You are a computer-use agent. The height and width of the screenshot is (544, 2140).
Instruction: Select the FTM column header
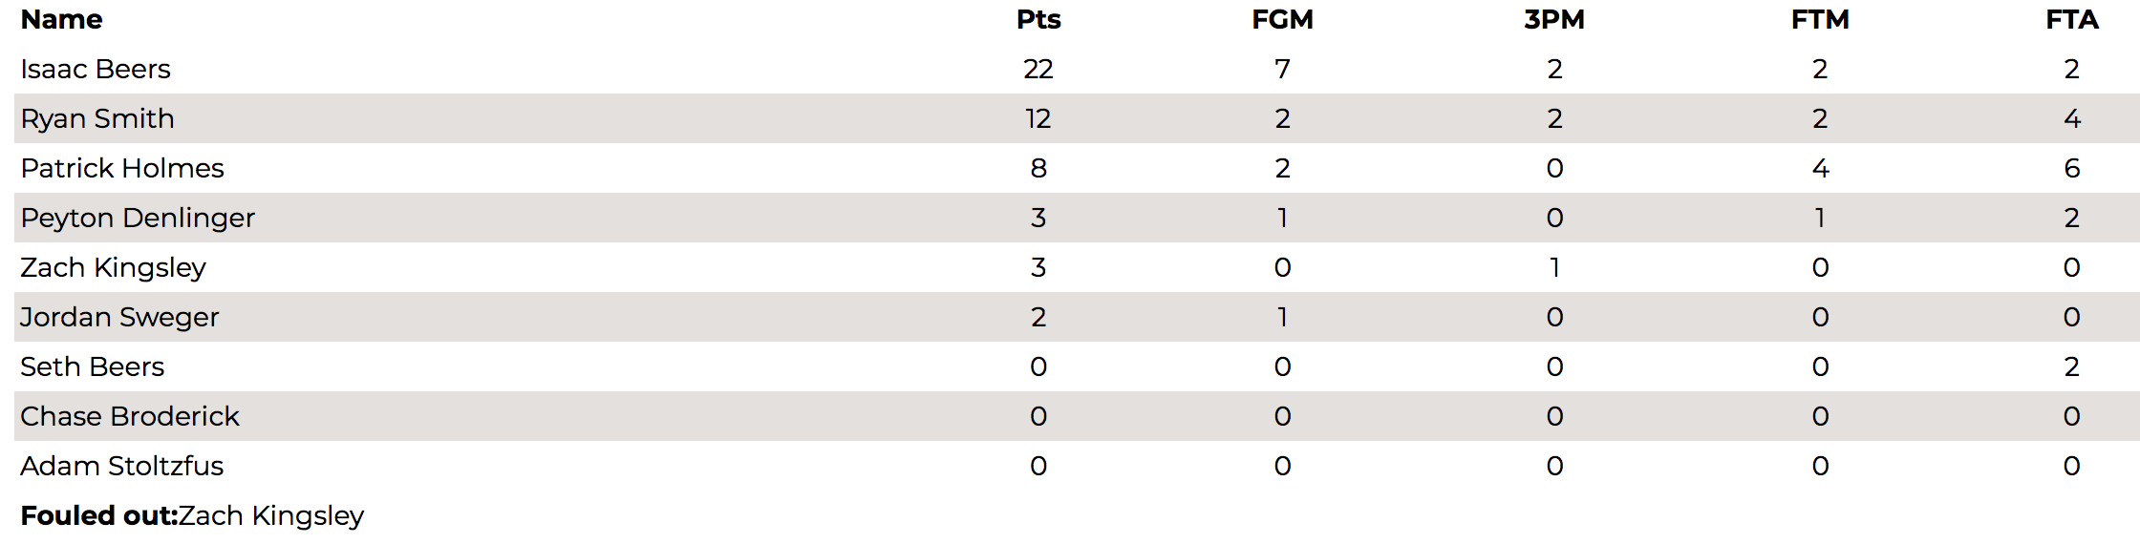coord(1820,20)
